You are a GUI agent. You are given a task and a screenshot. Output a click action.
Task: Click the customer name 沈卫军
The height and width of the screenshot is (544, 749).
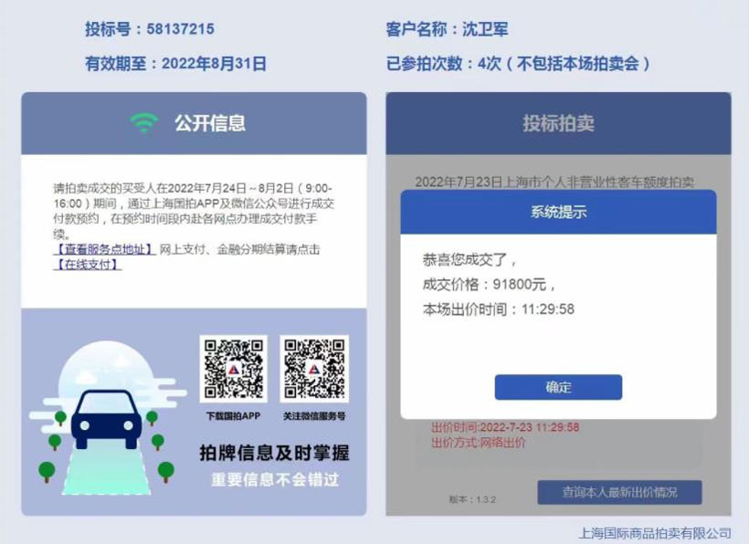[x=485, y=29]
